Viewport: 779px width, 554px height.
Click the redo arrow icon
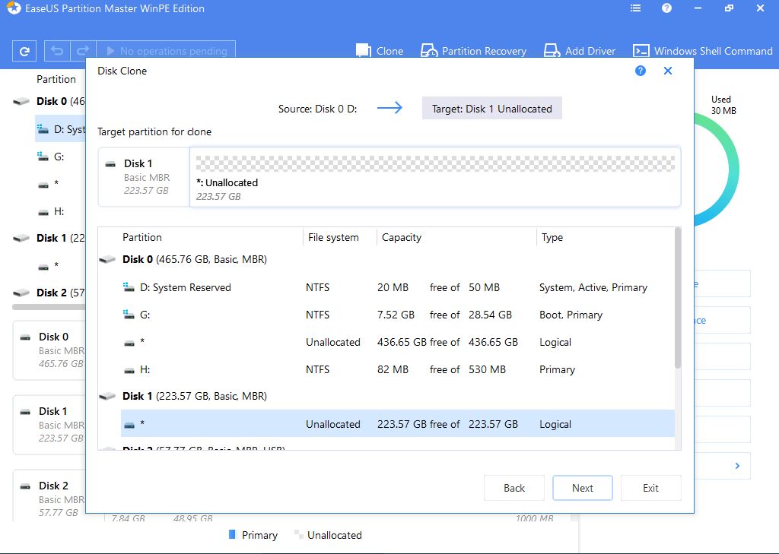[84, 51]
